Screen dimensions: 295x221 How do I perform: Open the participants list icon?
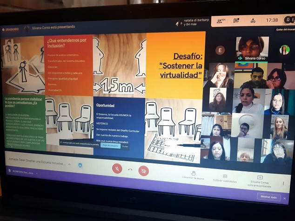point(220,20)
